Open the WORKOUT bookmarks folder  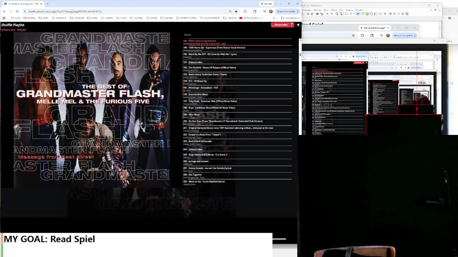coord(59,18)
